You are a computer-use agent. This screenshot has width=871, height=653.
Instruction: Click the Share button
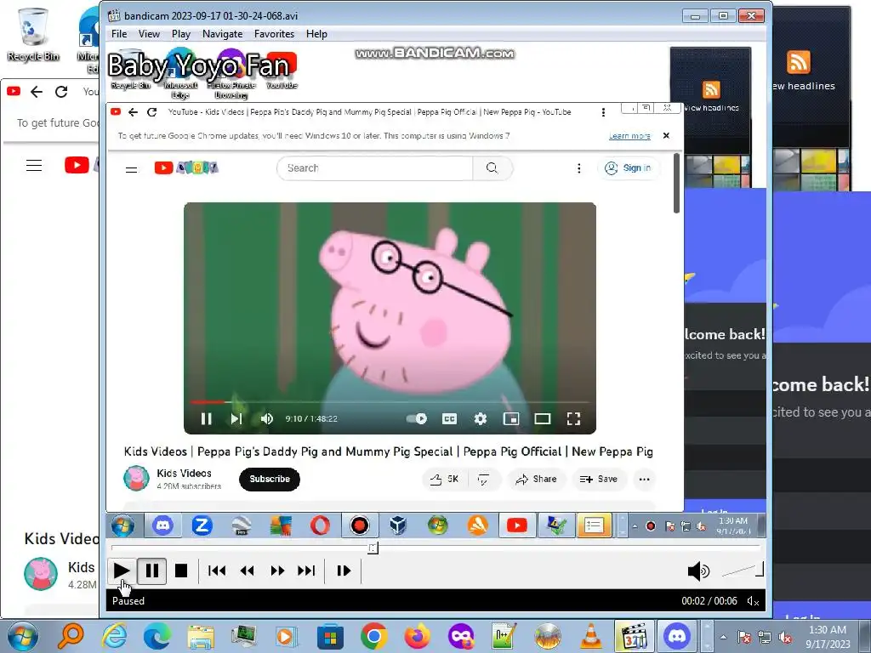536,479
